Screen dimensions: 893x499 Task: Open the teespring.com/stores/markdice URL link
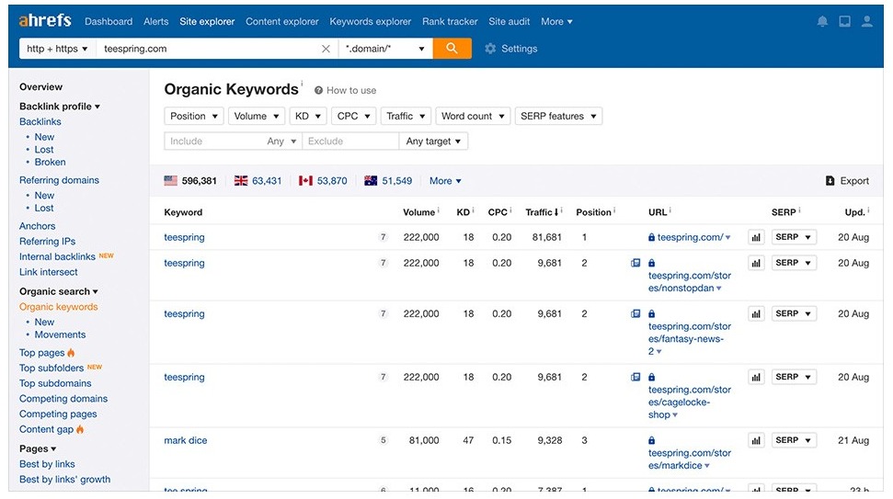689,459
